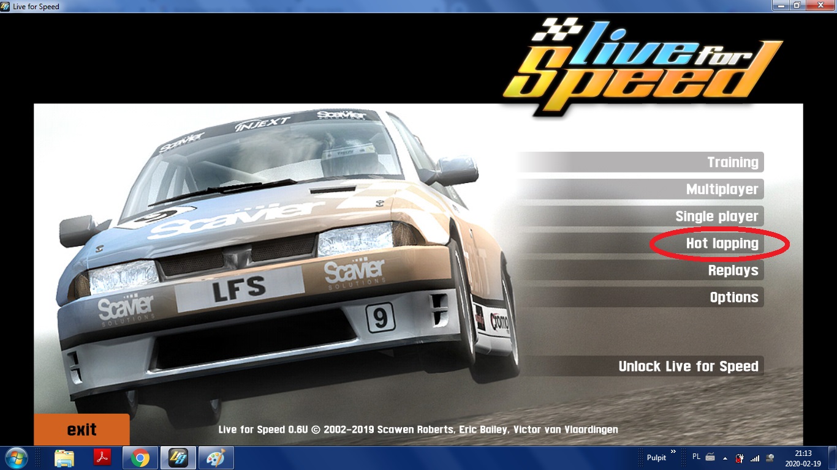837x470 pixels.
Task: Show hidden tray icons arrow
Action: coord(725,458)
